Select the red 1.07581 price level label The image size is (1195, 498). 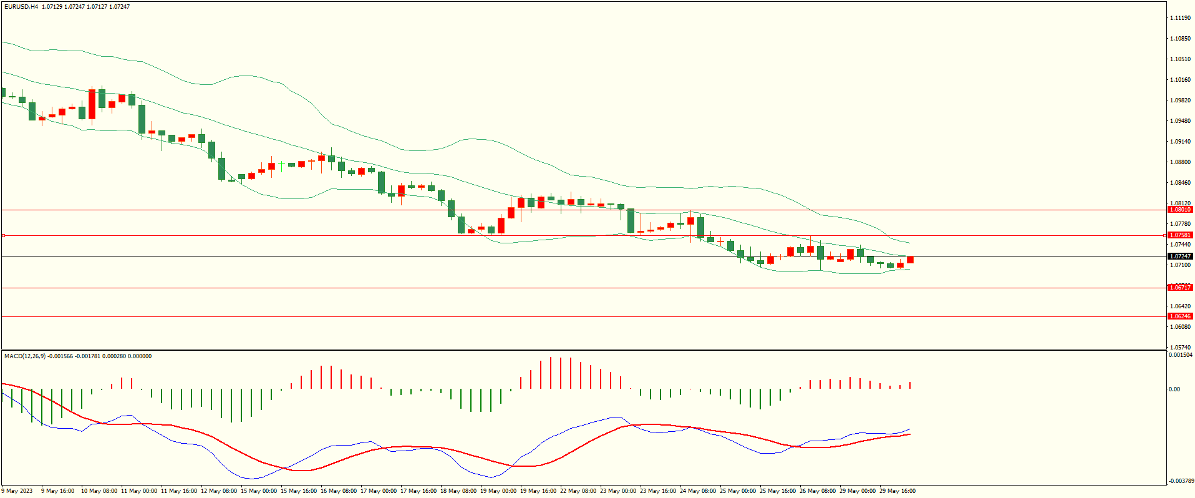point(1180,235)
